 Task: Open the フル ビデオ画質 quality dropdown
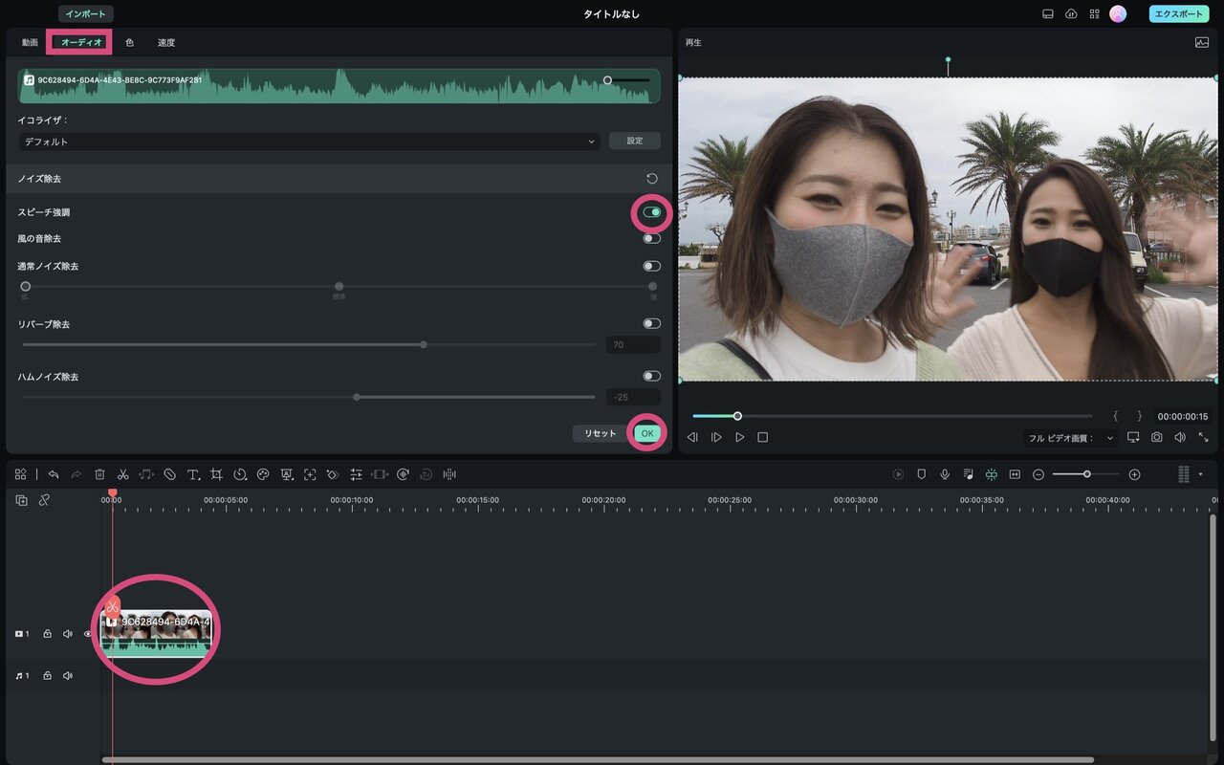(1070, 438)
